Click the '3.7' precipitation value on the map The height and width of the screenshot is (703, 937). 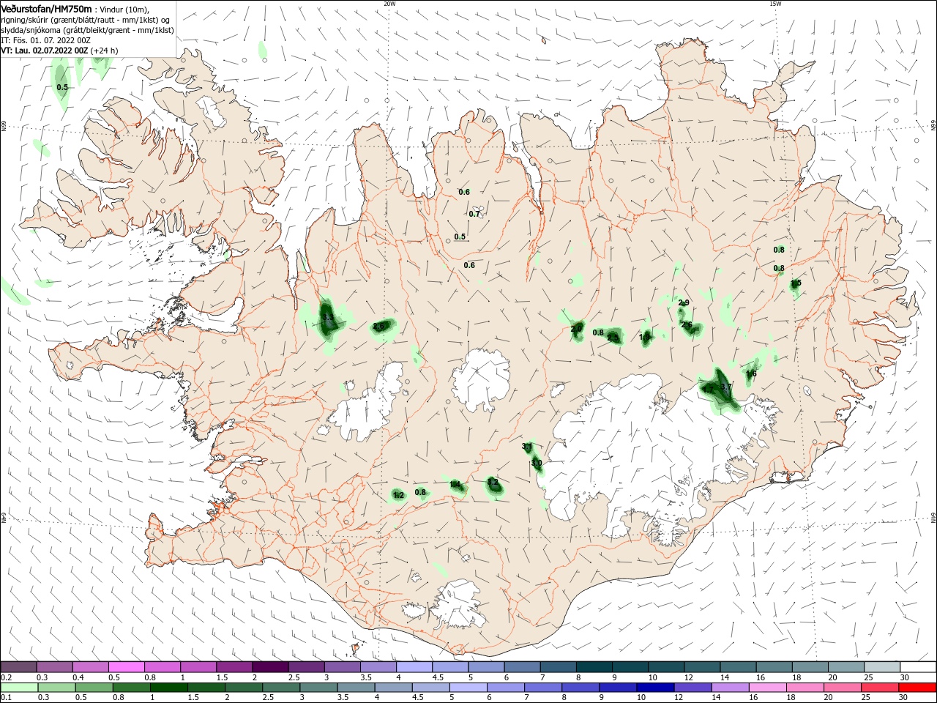coord(726,387)
